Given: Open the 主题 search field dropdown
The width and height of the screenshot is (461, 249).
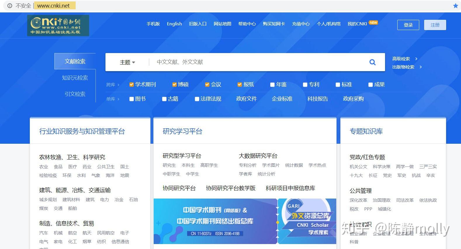Looking at the screenshot, I should (x=127, y=62).
